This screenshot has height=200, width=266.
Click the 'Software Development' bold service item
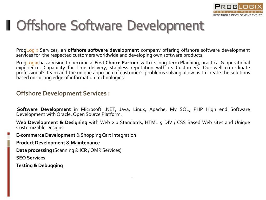pyautogui.click(x=44, y=109)
